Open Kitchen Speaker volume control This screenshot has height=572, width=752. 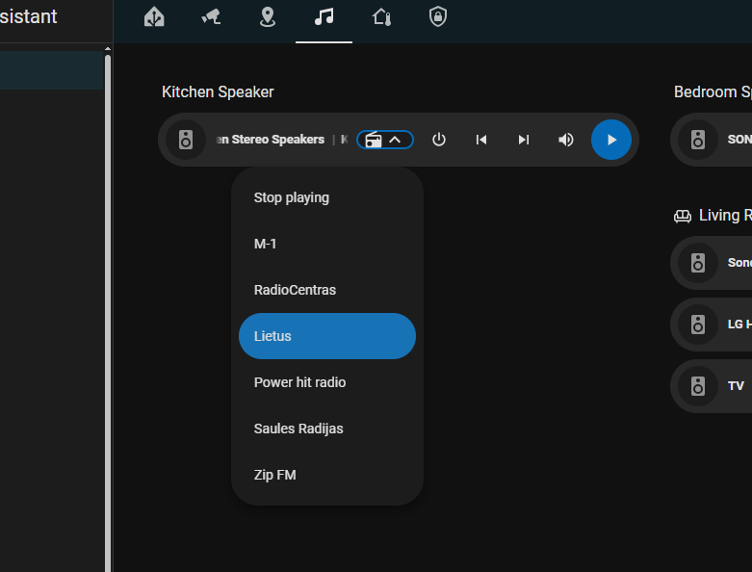coord(566,140)
